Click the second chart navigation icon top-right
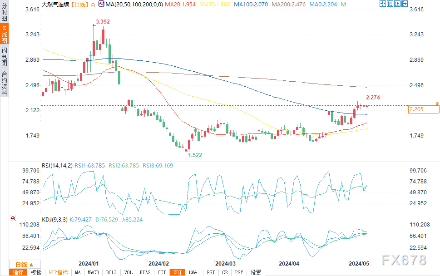 click(x=390, y=4)
